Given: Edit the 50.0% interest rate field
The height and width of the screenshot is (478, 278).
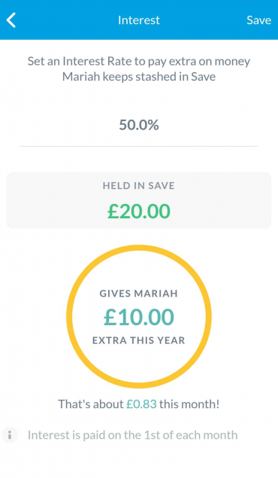Looking at the screenshot, I should point(139,125).
